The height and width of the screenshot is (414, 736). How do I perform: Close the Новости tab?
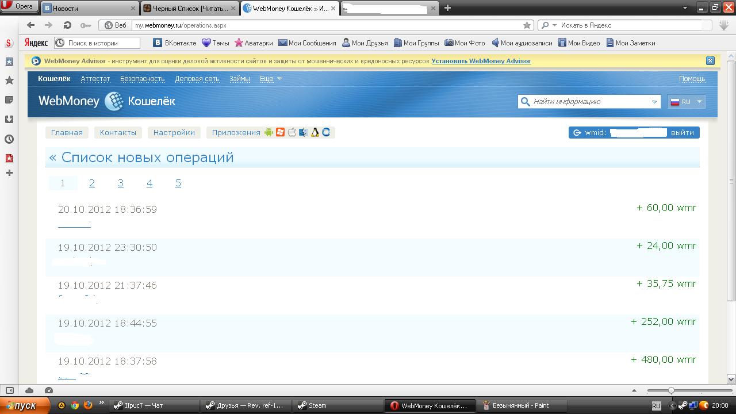pos(133,8)
